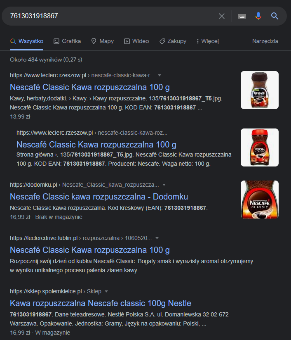Expand options for the leclerc.rzeszow.pl result
291x340 pixels.
pyautogui.click(x=160, y=75)
